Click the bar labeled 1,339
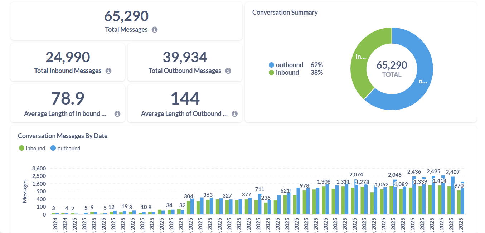The height and width of the screenshot is (233, 485). [x=420, y=200]
